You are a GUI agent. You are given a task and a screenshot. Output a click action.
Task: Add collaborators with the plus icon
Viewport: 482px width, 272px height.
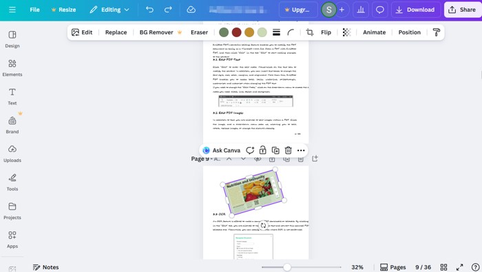(342, 10)
